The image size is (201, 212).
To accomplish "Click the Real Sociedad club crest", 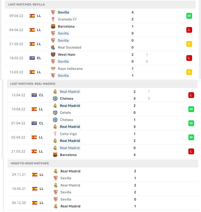I will pos(53,47).
